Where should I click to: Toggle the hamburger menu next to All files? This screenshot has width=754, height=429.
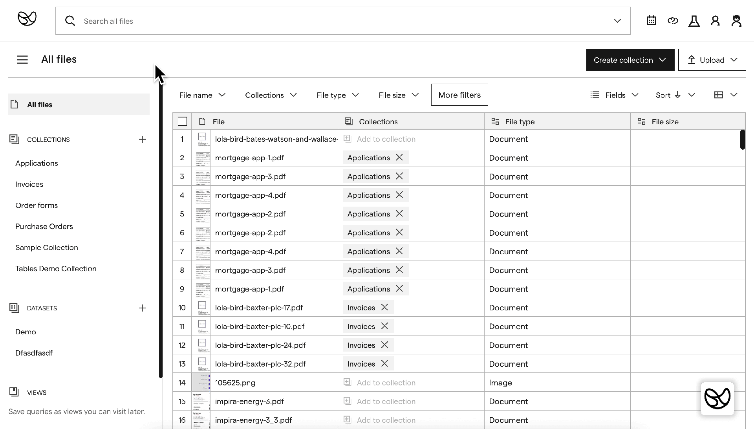coord(22,60)
